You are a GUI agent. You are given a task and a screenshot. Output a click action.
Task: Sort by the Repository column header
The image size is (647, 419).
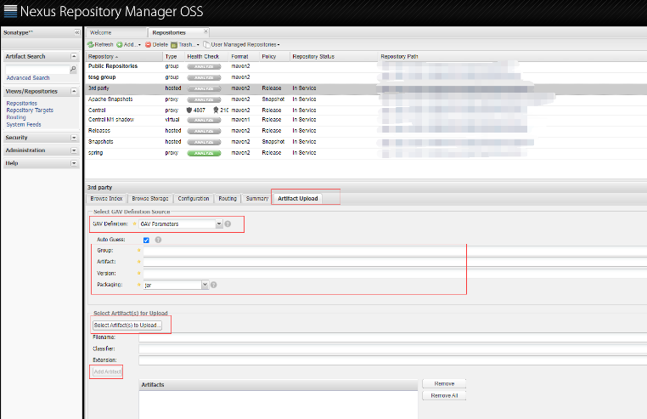pyautogui.click(x=124, y=57)
